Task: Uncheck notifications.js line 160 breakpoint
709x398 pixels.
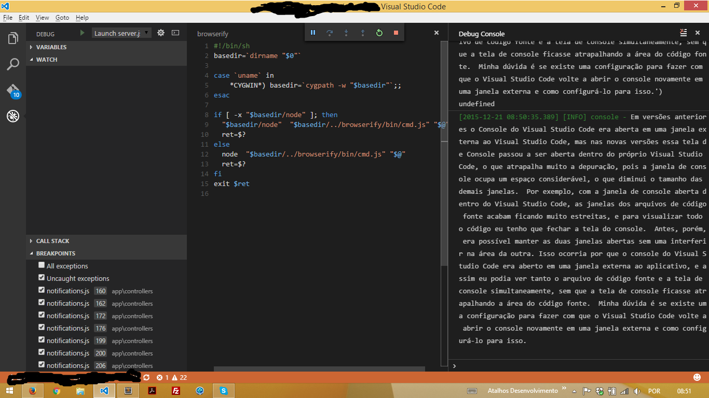Action: pyautogui.click(x=42, y=290)
